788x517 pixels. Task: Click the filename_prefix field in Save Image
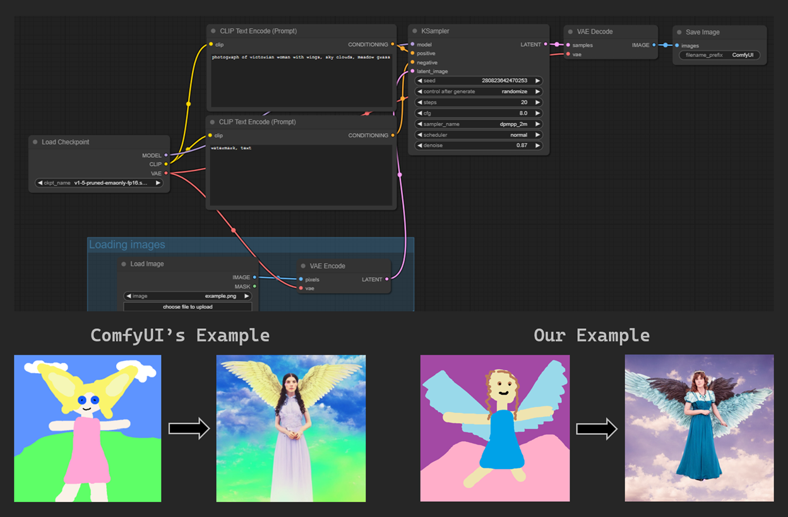(x=719, y=56)
